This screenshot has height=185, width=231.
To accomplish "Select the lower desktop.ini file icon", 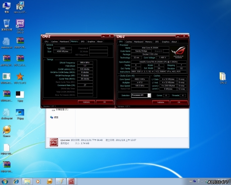I will pyautogui.click(x=6, y=113).
